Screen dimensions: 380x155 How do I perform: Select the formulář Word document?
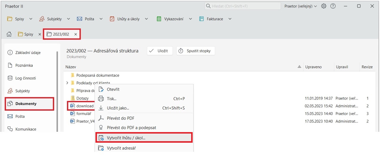click(x=81, y=114)
